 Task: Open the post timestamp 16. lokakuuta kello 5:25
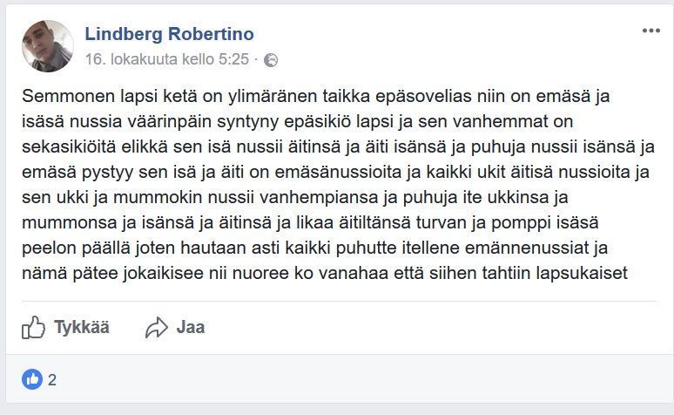(166, 60)
